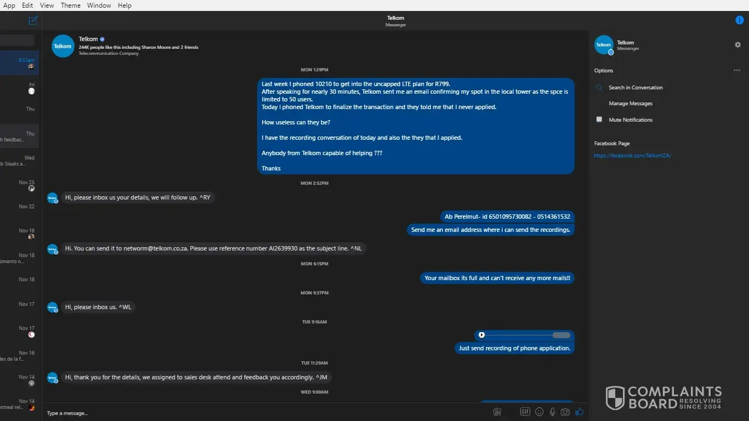Screen dimensions: 749x421
Task: Click the conversation search box in the sidebar
Action: (17, 40)
